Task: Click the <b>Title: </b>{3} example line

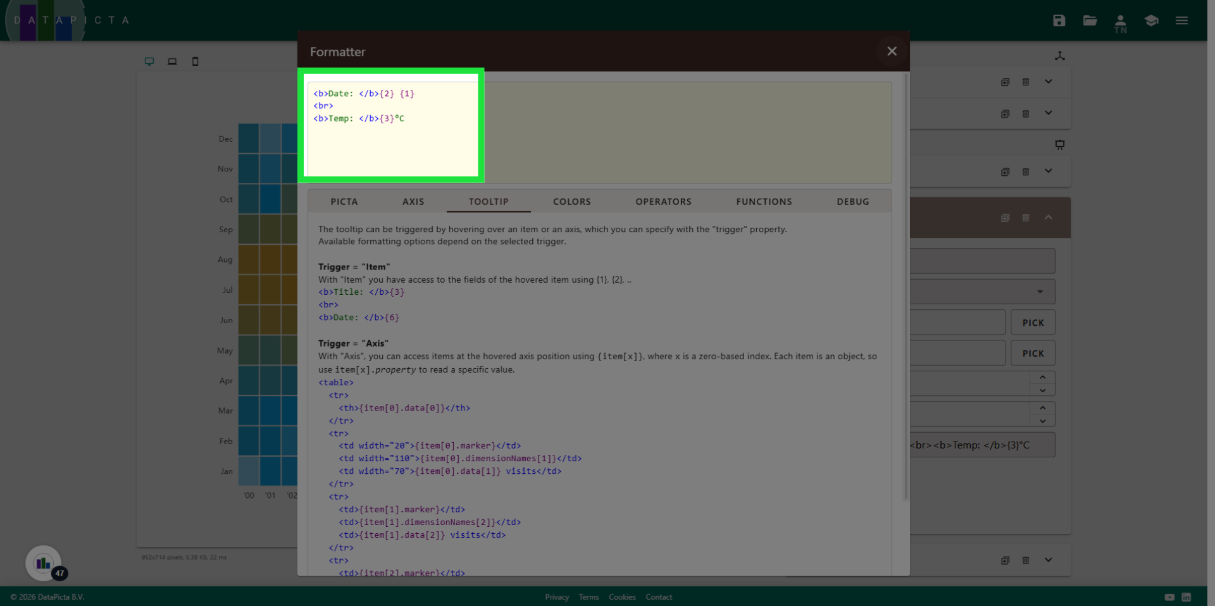Action: [x=361, y=292]
